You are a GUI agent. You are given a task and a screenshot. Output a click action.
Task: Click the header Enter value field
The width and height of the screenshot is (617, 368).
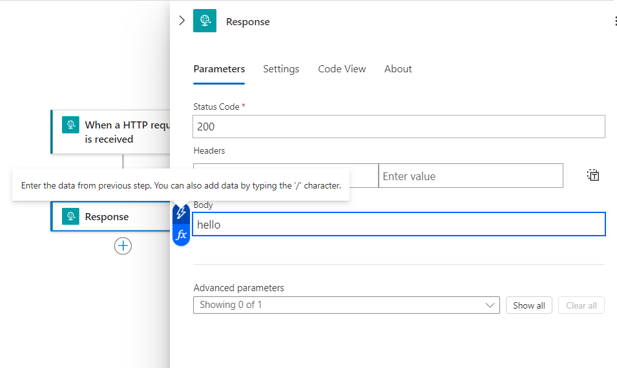(x=470, y=176)
